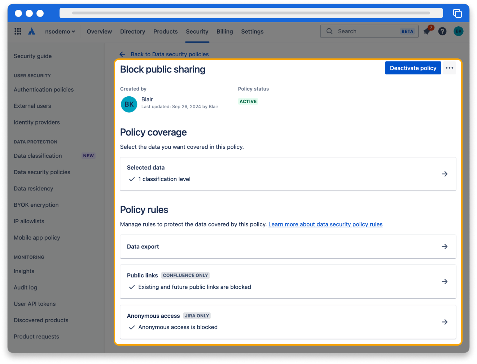Image resolution: width=477 pixels, height=364 pixels.
Task: Select the Security tab
Action: point(197,31)
